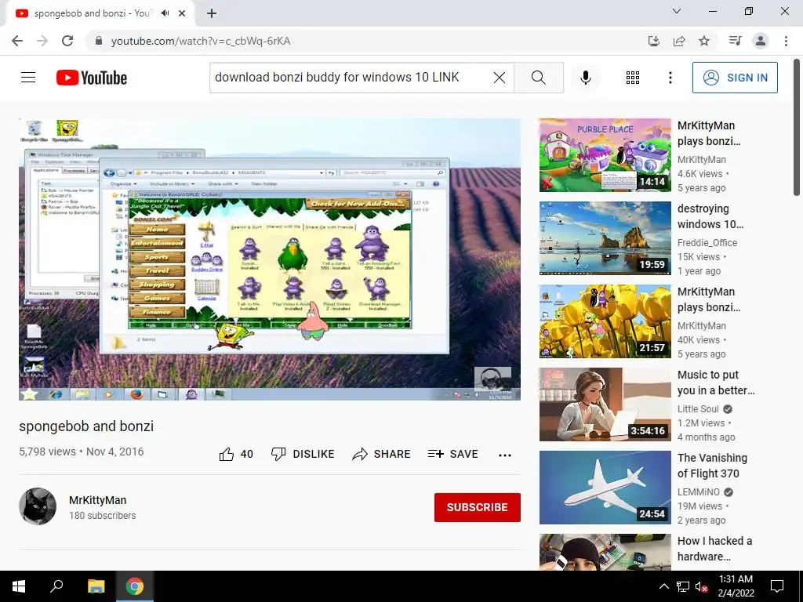Open the Windows Start menu
803x602 pixels.
(19, 586)
